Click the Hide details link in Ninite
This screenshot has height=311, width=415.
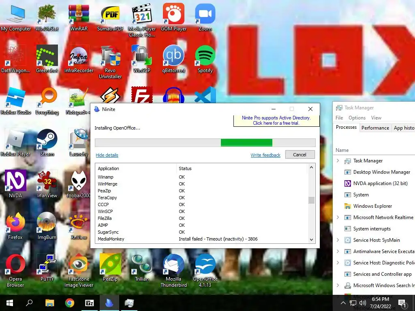[x=107, y=155]
